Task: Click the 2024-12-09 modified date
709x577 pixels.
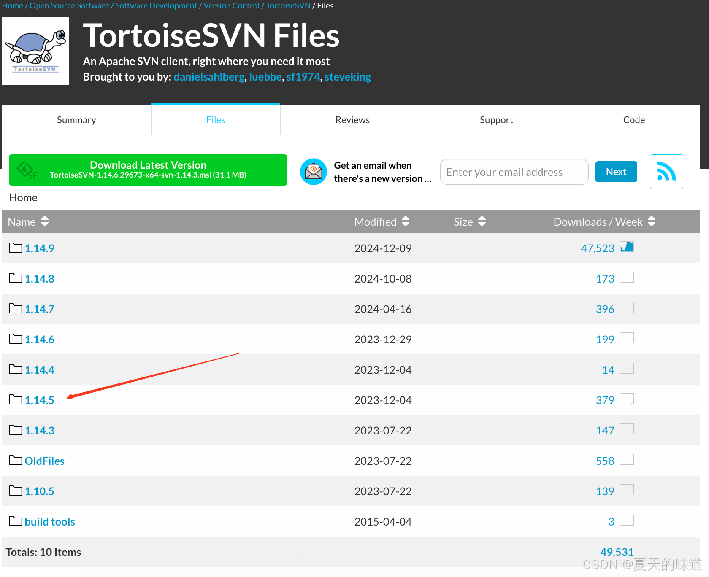Action: click(383, 248)
